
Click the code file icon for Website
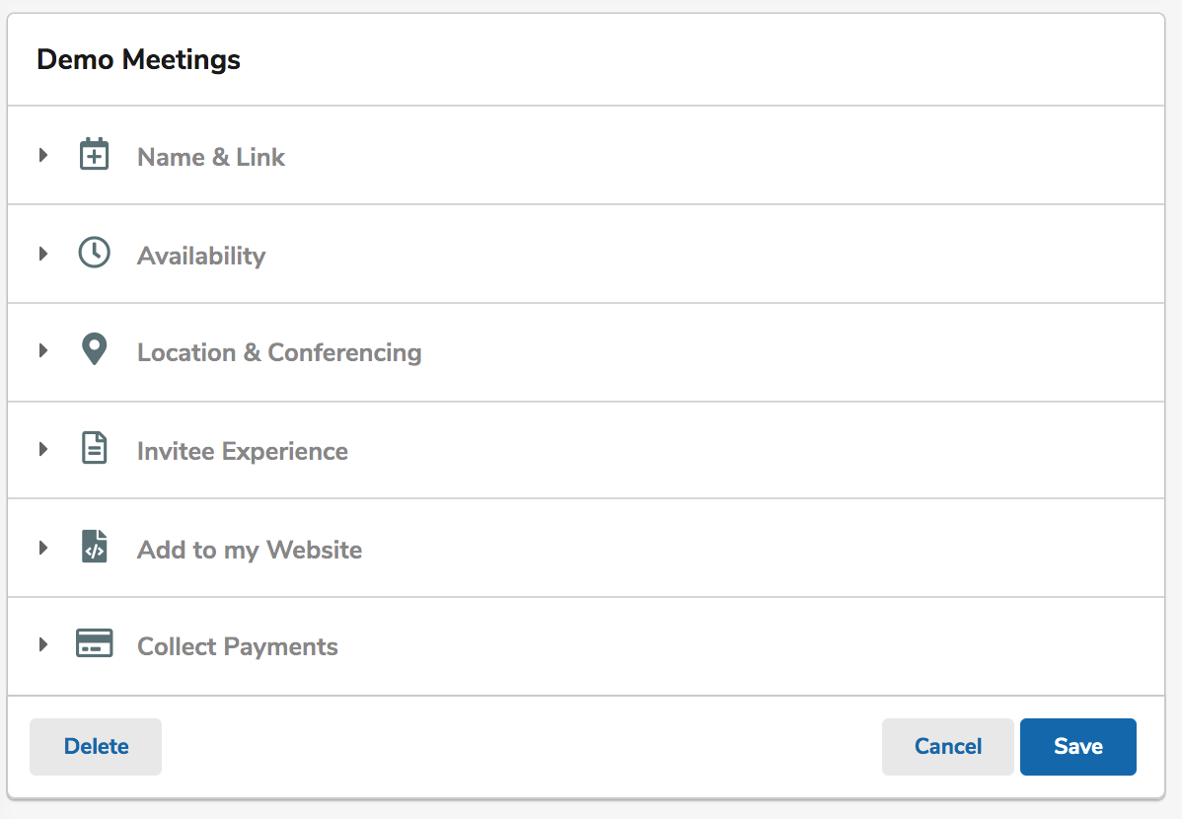pos(95,547)
